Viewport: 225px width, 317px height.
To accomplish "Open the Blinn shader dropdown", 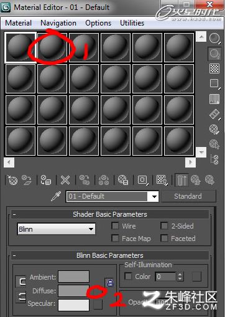I will (57, 229).
